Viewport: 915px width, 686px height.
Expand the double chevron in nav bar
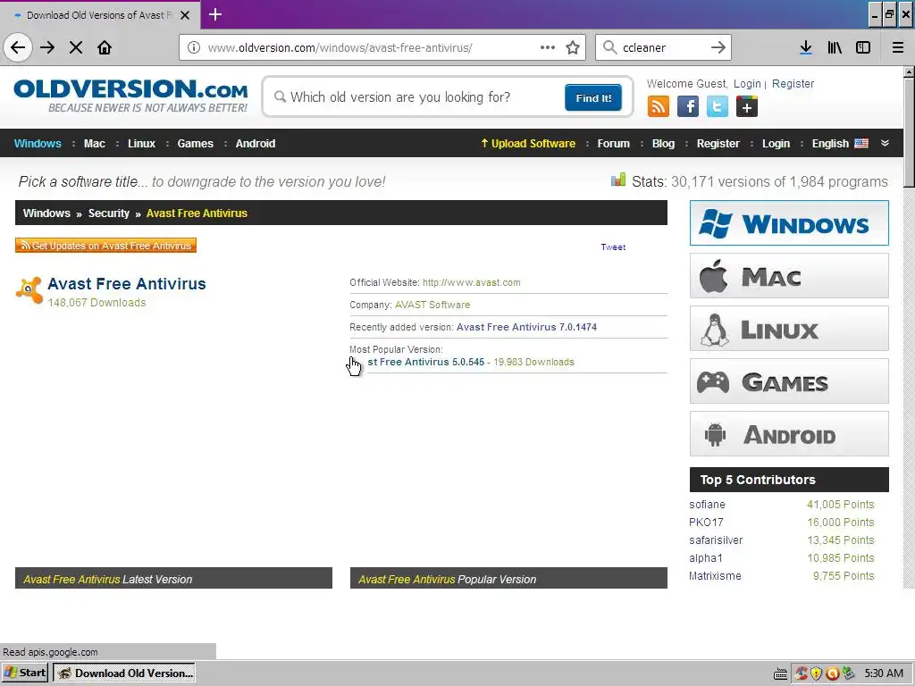click(885, 143)
